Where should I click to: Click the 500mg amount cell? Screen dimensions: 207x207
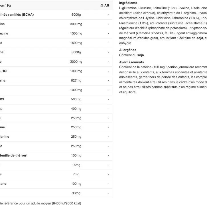tap(76, 99)
